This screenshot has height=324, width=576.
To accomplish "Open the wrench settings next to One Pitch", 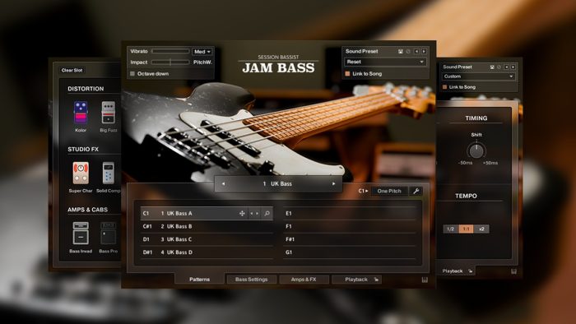I will (416, 191).
